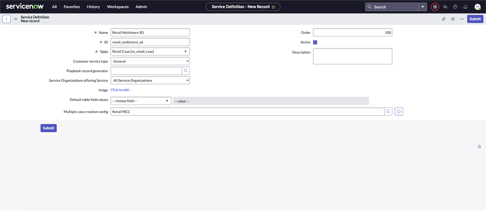Open the Admin menu
The height and width of the screenshot is (212, 486).
[141, 7]
